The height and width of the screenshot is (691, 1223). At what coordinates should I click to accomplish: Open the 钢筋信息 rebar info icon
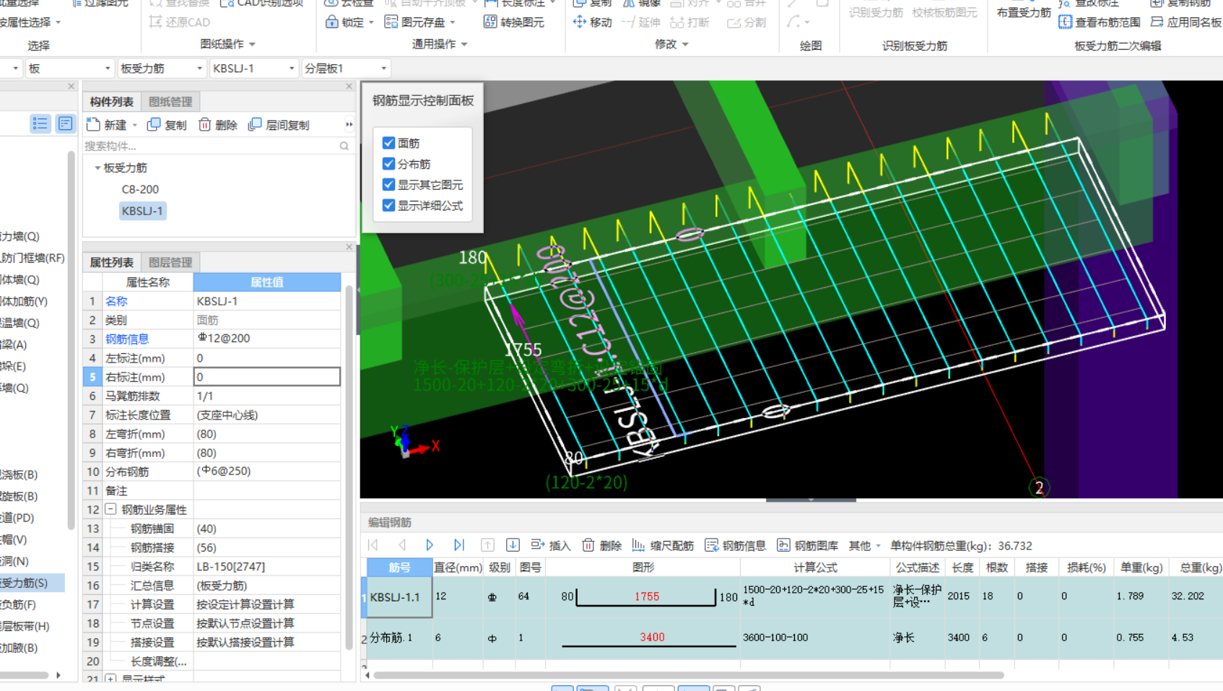[x=712, y=545]
